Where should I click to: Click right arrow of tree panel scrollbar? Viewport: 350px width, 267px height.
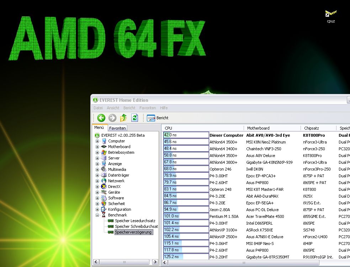pos(155,262)
